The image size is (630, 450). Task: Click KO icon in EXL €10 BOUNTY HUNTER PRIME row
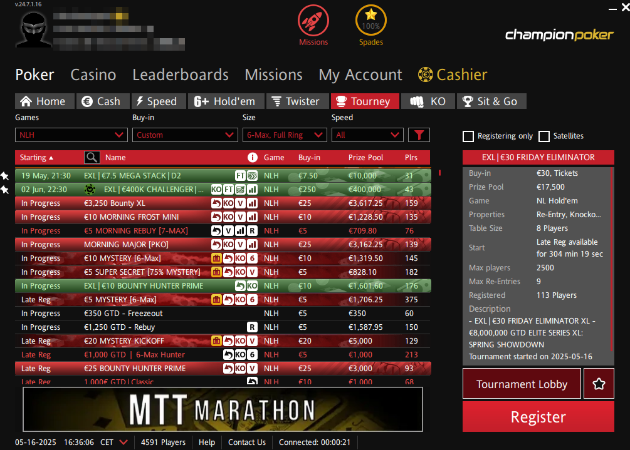[252, 286]
